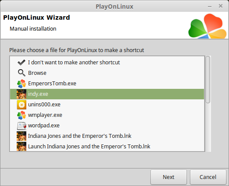Click icon of Launch Indiana Jones shortcut

pyautogui.click(x=21, y=147)
